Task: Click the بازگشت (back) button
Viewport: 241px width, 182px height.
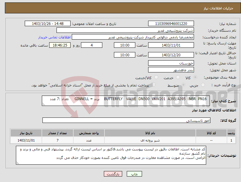Action: tap(113, 174)
